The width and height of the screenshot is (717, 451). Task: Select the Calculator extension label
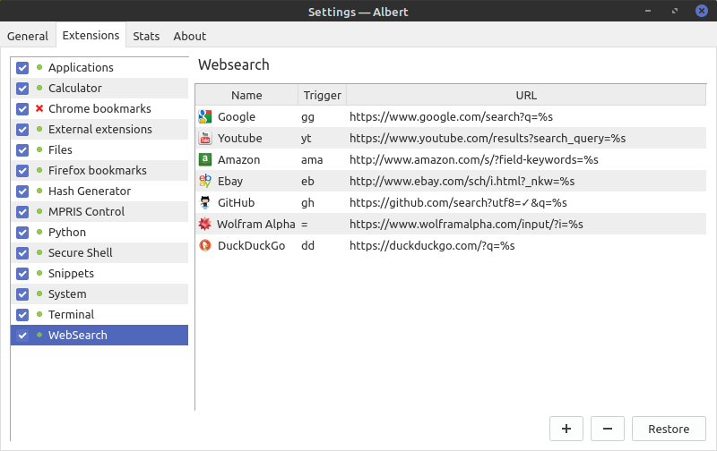(75, 88)
